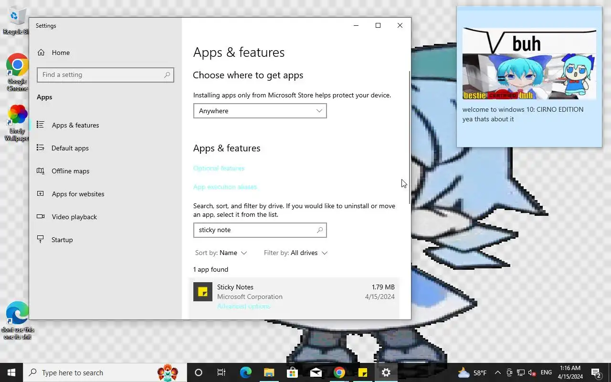Click the Meet Now tray icon

509,372
